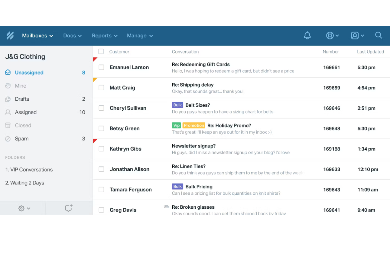
Task: Open the notifications bell
Action: [x=307, y=35]
